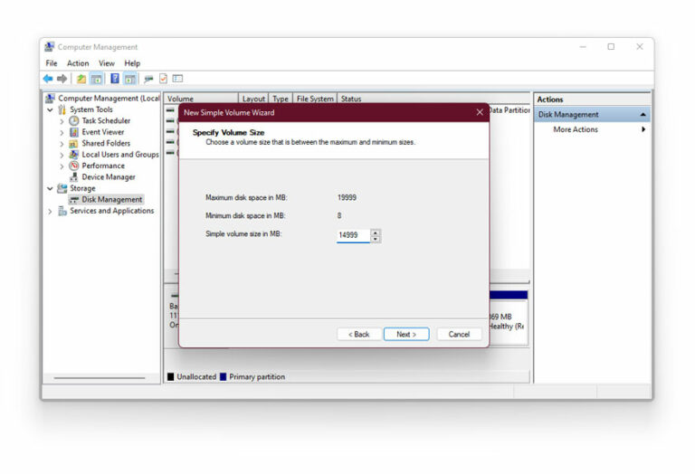Click the Back button in wizard
Viewport: 695px width, 474px height.
pos(359,335)
